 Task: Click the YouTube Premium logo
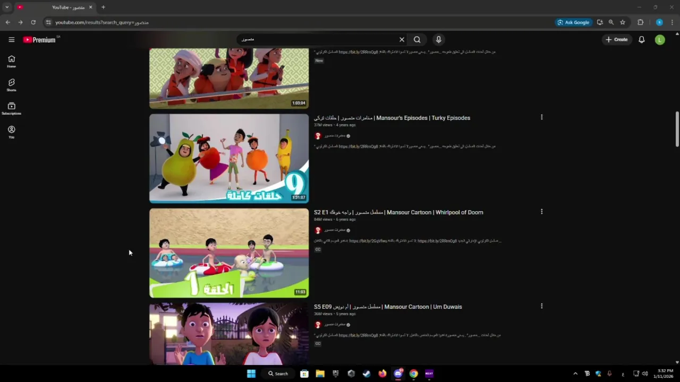coord(39,40)
